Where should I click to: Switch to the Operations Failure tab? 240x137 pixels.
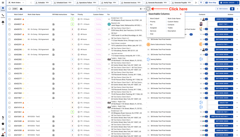coord(87,2)
